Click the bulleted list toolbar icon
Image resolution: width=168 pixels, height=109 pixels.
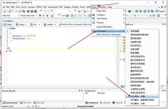click(75, 16)
